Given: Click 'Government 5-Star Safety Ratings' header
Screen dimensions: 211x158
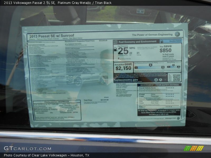Looking at the screenshot, I should tap(160, 85).
